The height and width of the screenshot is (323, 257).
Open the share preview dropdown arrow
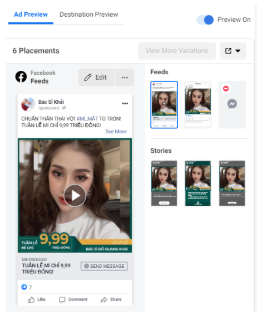coord(238,51)
